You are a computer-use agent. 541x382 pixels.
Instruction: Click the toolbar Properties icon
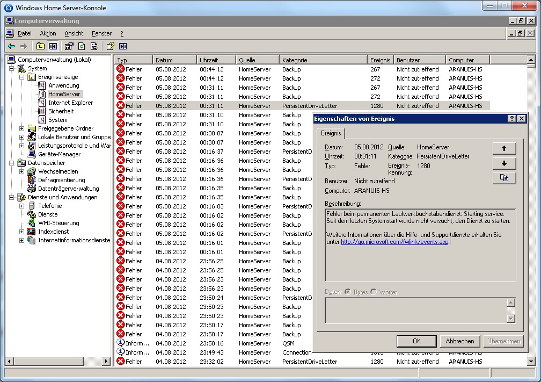69,46
